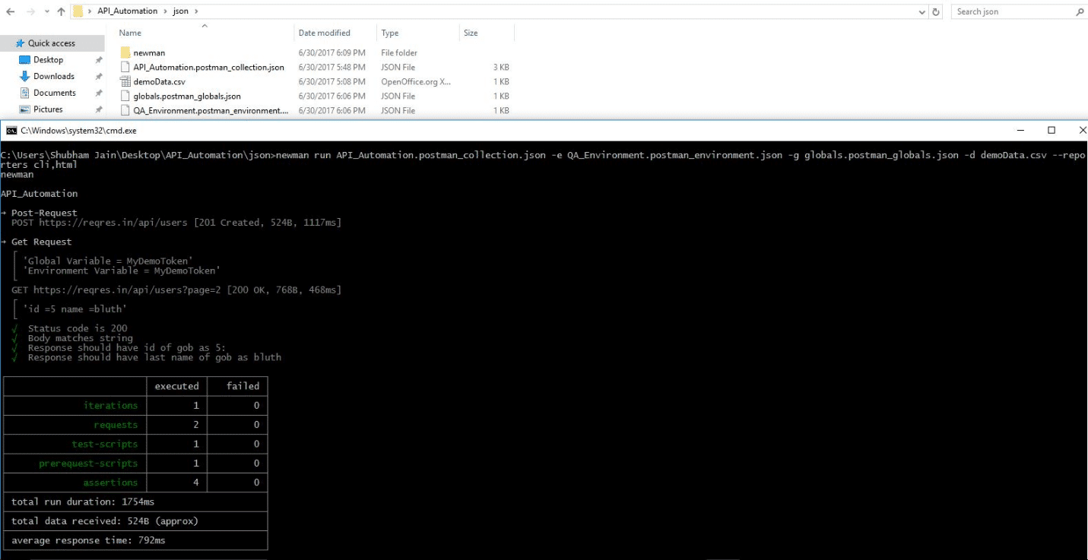This screenshot has width=1088, height=560.
Task: Click globals.postman_globals.json file icon
Action: click(126, 96)
